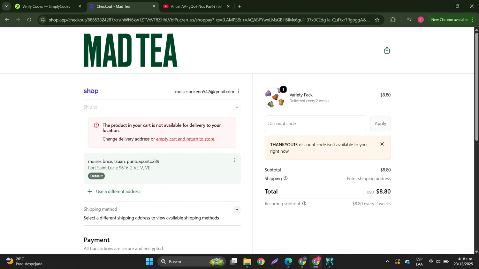479x269 pixels.
Task: Click the Recurring subtotal help icon
Action: tap(304, 204)
